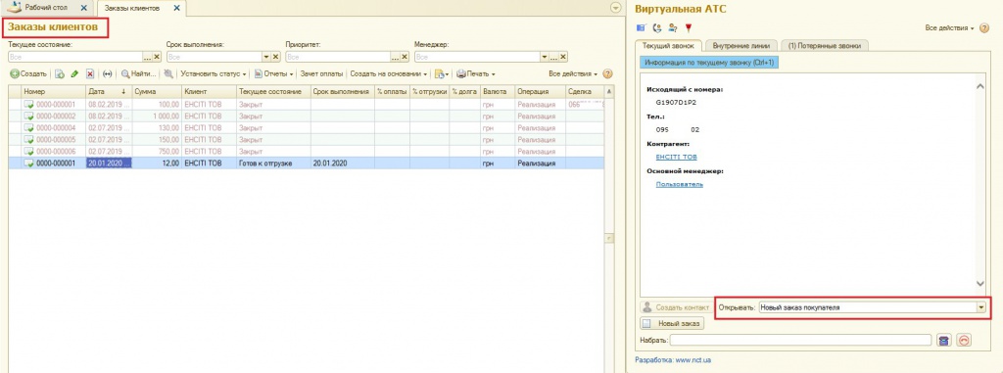This screenshot has width=1003, height=373.
Task: Open the Найти... search tool
Action: [139, 74]
